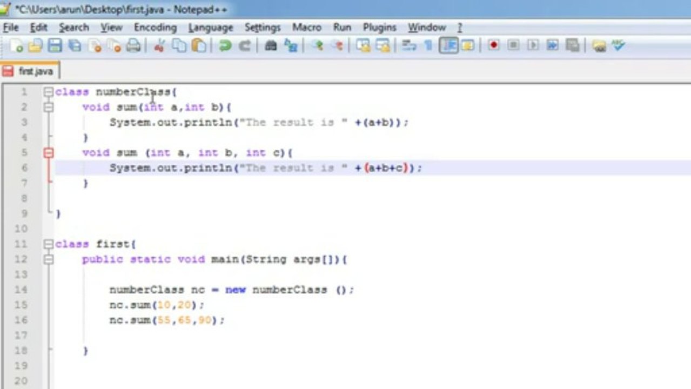Screen dimensions: 691x389
Task: Open the Search menu
Action: (x=74, y=28)
